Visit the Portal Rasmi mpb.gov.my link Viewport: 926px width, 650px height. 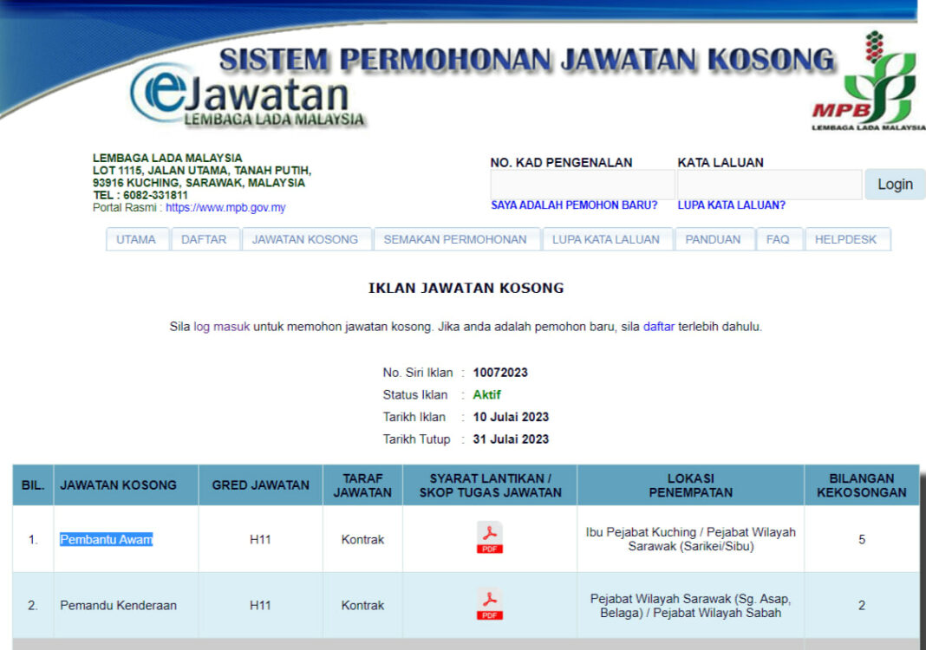click(225, 208)
